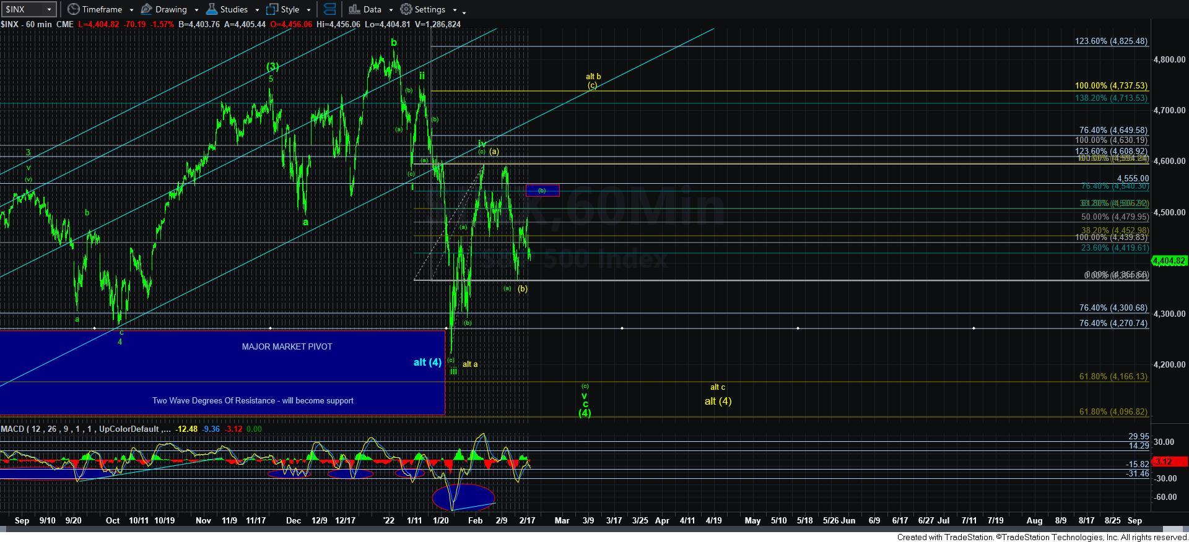Click the Drawing pencil icon

pos(147,9)
